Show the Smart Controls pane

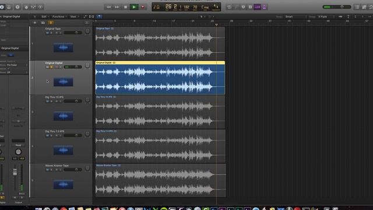(x=26, y=7)
